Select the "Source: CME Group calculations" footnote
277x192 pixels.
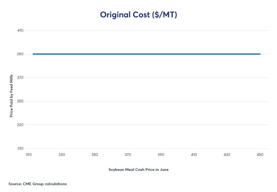pyautogui.click(x=37, y=184)
